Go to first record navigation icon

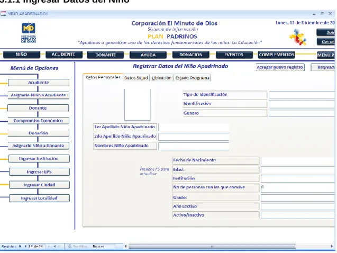point(20,246)
